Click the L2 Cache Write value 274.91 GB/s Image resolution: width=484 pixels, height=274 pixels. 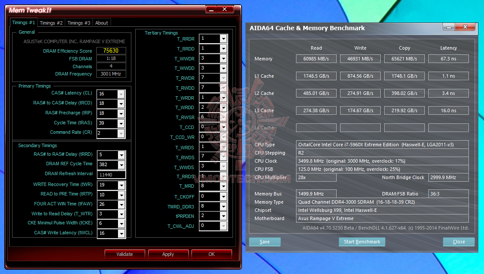pyautogui.click(x=360, y=93)
